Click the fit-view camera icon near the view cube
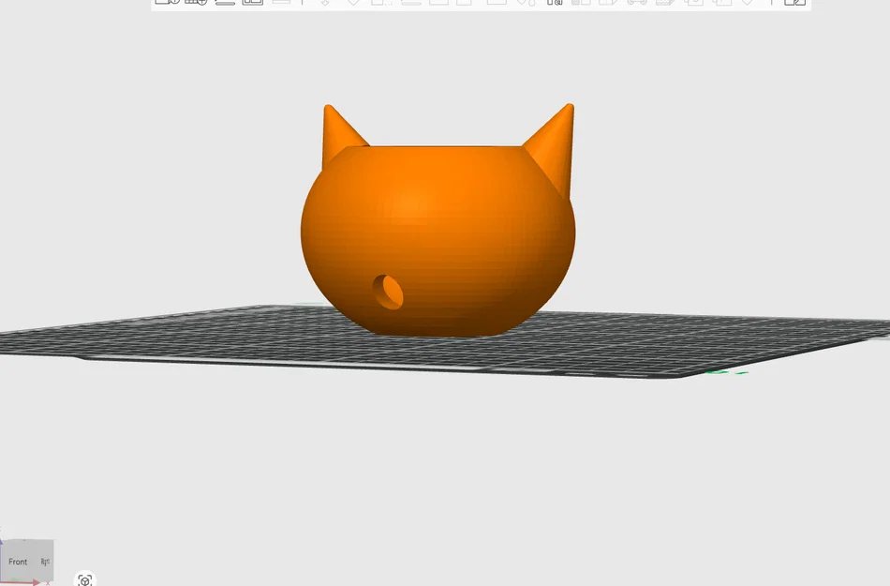 pos(85,579)
